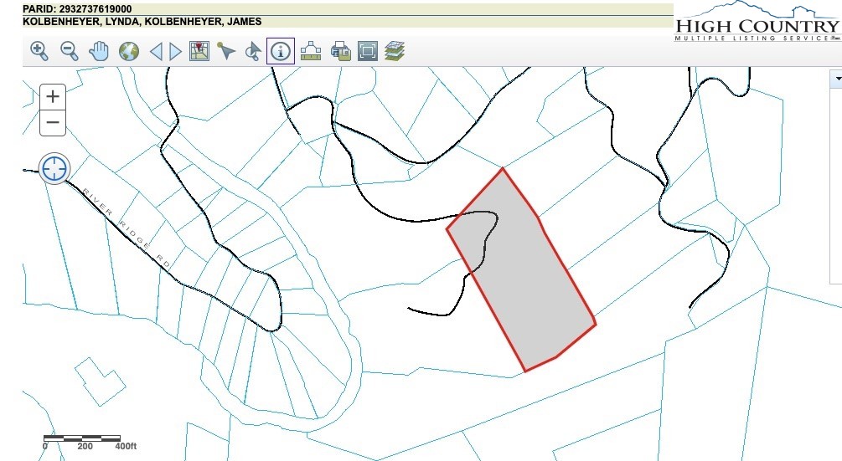This screenshot has width=842, height=461.
Task: Click the River Ridge Rd label
Action: point(127,228)
